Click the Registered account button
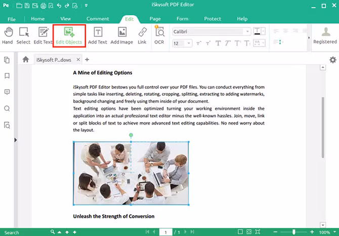This screenshot has width=339, height=236. pos(325,35)
